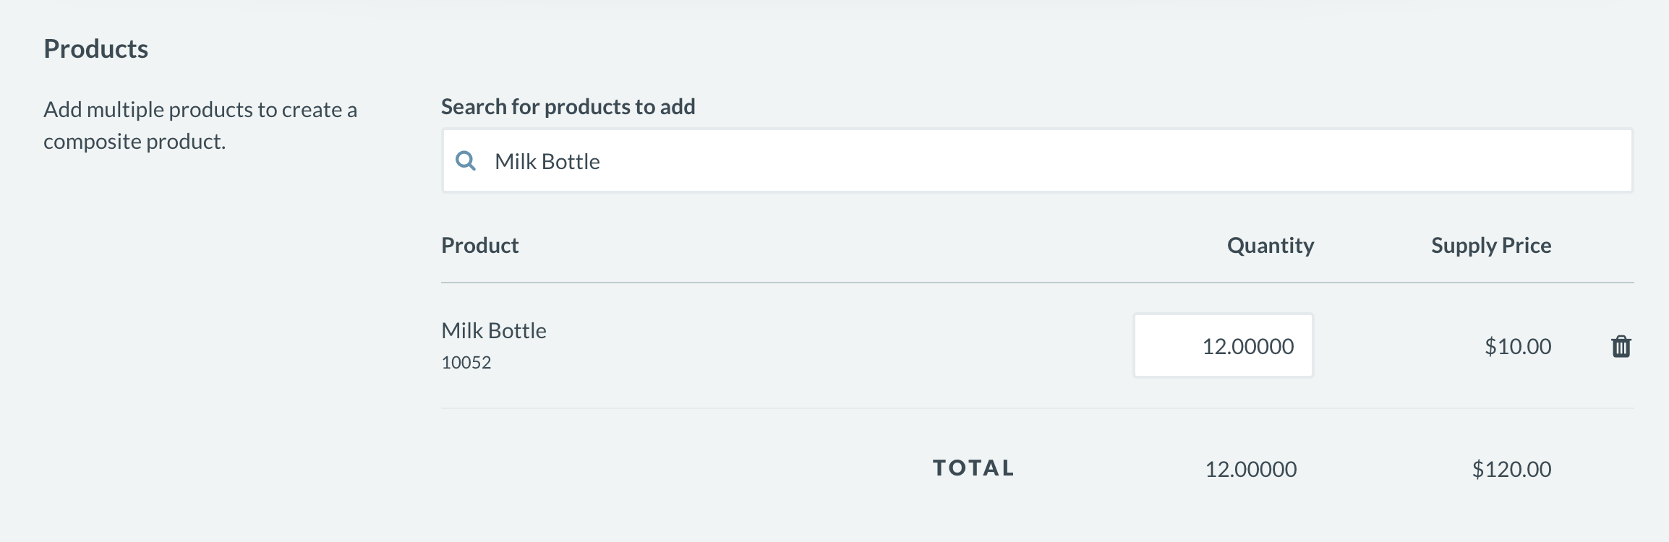
Task: Click the Products section heading
Action: tap(96, 49)
